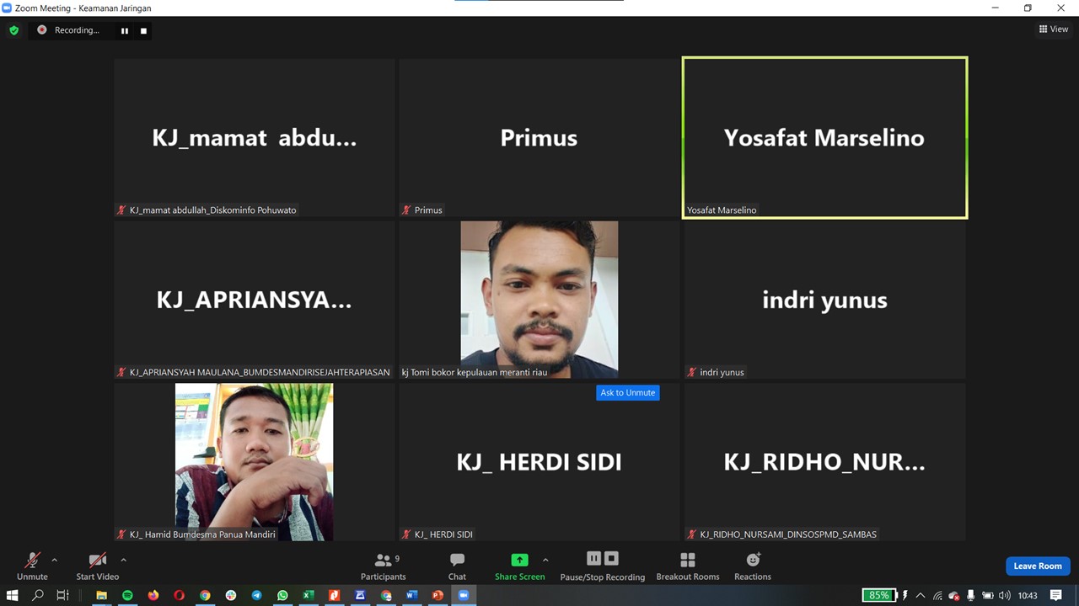
Task: Pause the recording from the top bar
Action: [125, 30]
